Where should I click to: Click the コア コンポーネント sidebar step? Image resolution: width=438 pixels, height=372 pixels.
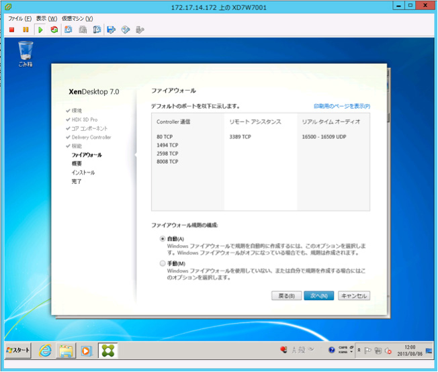pyautogui.click(x=89, y=128)
